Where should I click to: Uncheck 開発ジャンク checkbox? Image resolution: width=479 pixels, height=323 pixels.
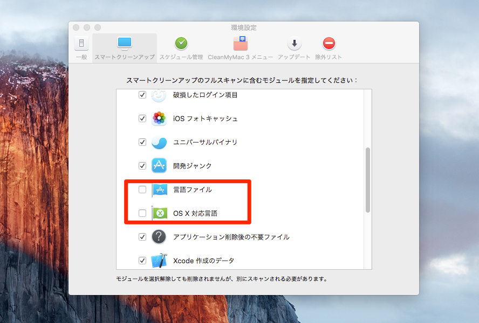(142, 166)
